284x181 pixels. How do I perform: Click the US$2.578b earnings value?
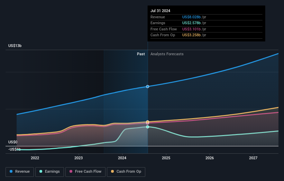coord(191,23)
